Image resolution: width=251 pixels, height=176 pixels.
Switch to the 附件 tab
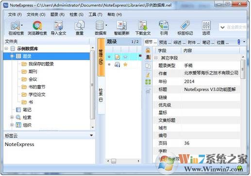click(x=194, y=42)
